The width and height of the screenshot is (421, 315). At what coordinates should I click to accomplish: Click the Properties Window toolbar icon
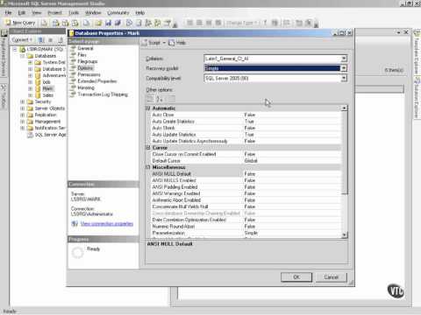168,23
